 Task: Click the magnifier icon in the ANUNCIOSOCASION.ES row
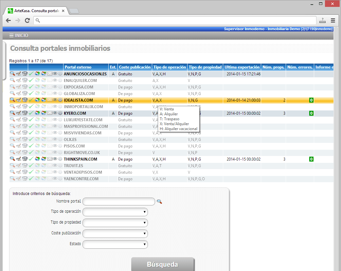(x=12, y=74)
